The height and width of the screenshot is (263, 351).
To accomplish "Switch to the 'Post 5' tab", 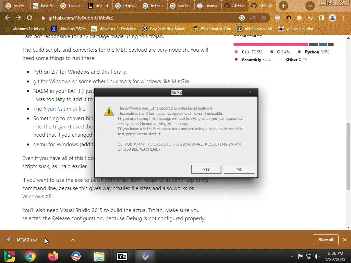I will pos(44,6).
